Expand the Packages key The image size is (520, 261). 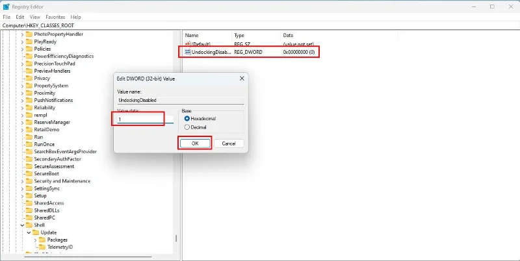coord(36,240)
